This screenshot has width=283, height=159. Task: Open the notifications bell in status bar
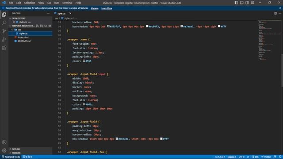coord(280,157)
